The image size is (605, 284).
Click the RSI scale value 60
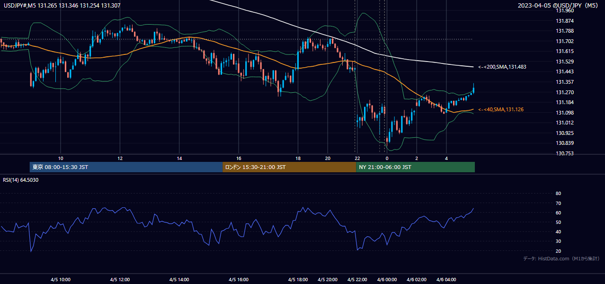pyautogui.click(x=558, y=213)
